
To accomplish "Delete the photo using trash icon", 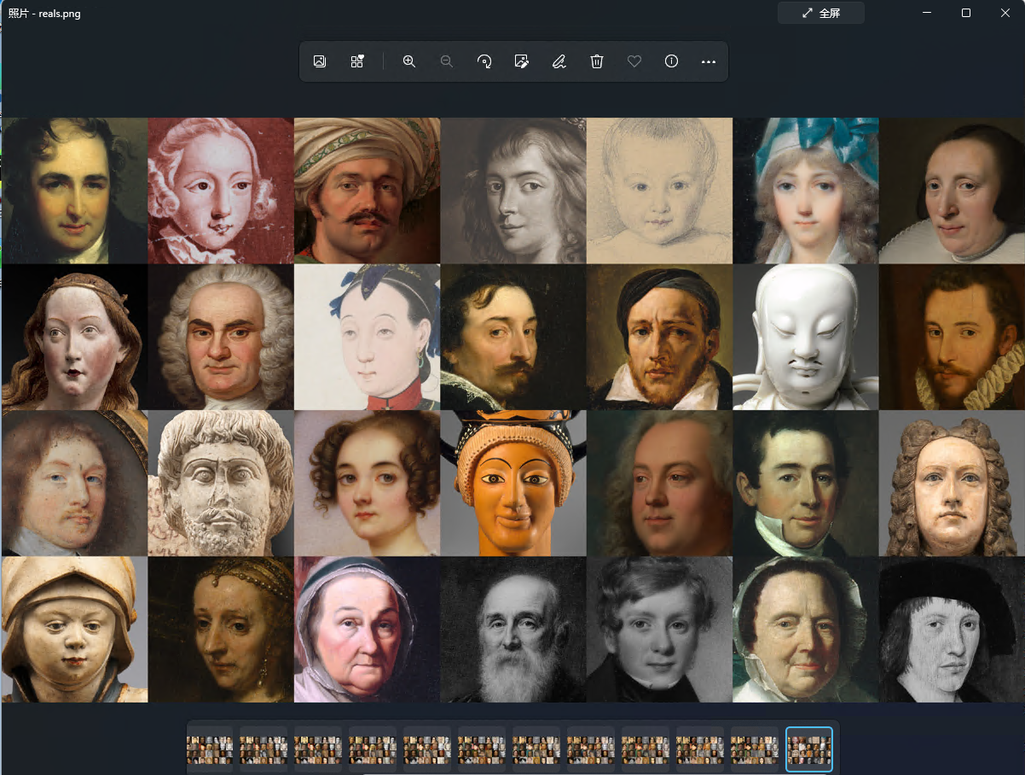I will tap(597, 61).
